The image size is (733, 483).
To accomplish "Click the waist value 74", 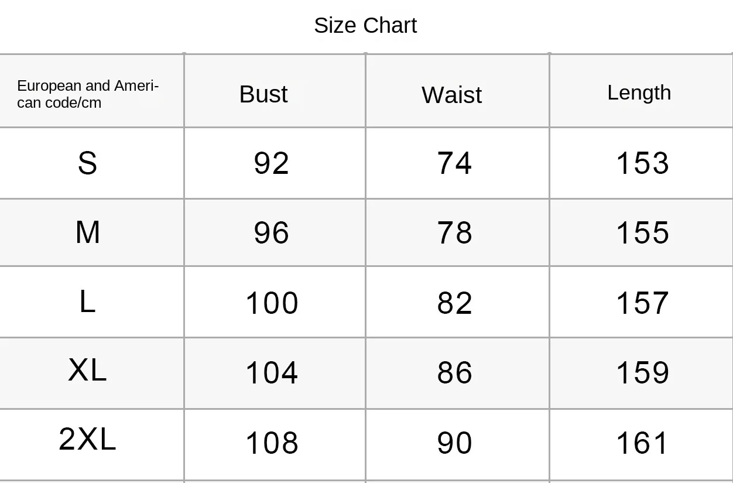I will tap(454, 163).
